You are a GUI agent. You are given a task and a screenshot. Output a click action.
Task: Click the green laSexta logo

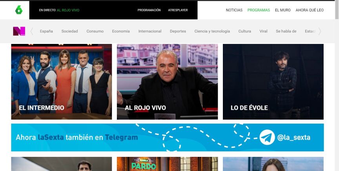pyautogui.click(x=18, y=10)
